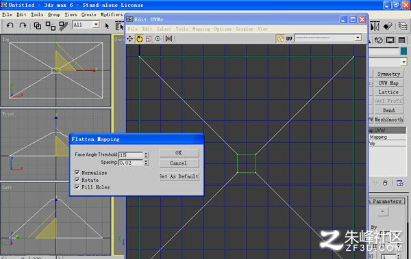Click the teal object color swatch
The image size is (411, 259).
tap(403, 51)
